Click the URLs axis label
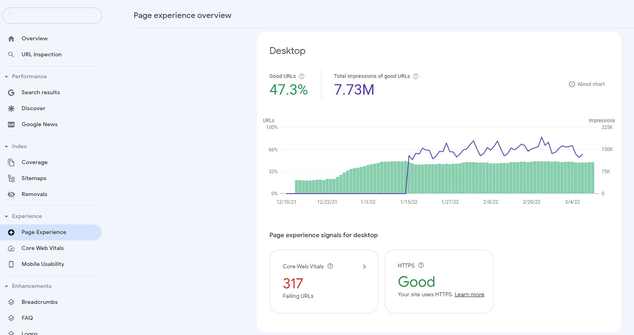 (x=268, y=121)
